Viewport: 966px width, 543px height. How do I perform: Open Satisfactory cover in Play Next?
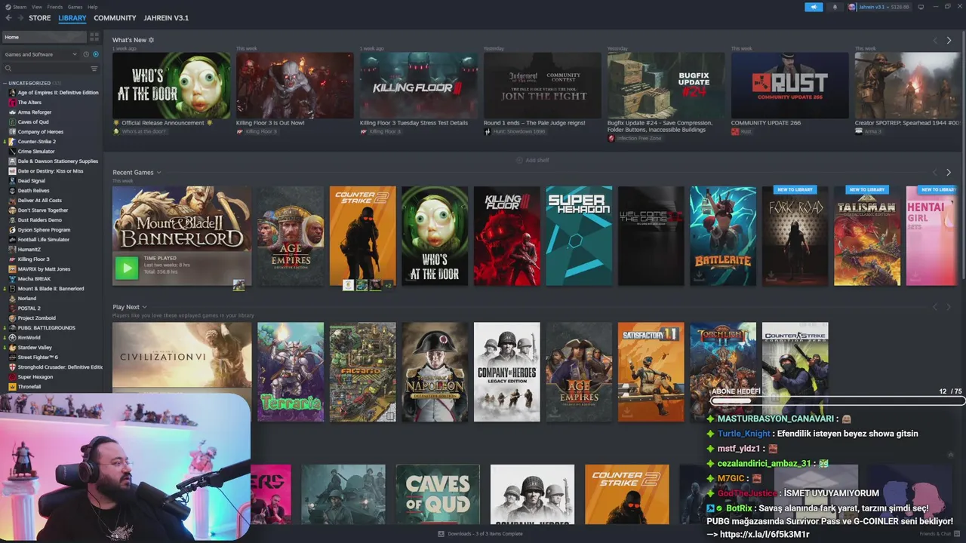651,372
